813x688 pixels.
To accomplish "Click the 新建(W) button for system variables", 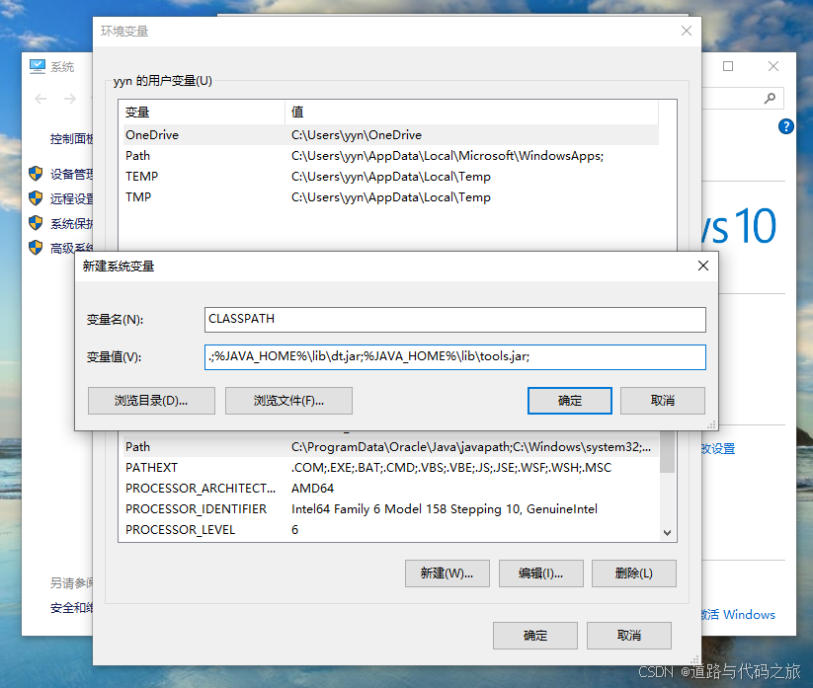I will (x=447, y=573).
